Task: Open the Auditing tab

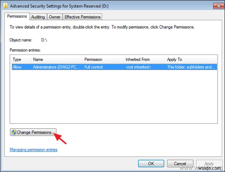Action: click(x=38, y=17)
